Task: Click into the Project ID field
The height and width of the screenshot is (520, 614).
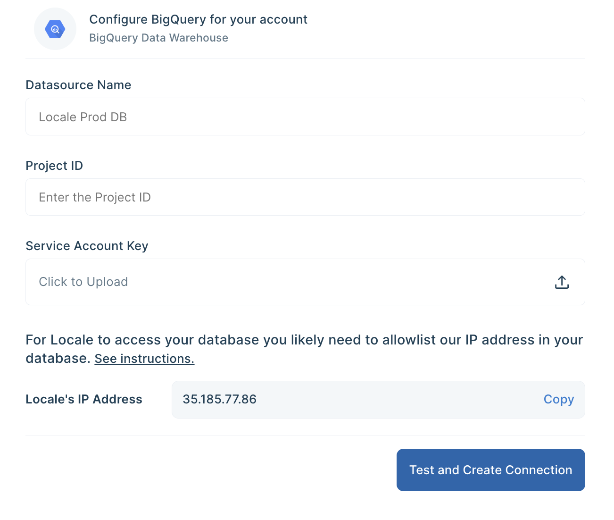Action: (305, 197)
